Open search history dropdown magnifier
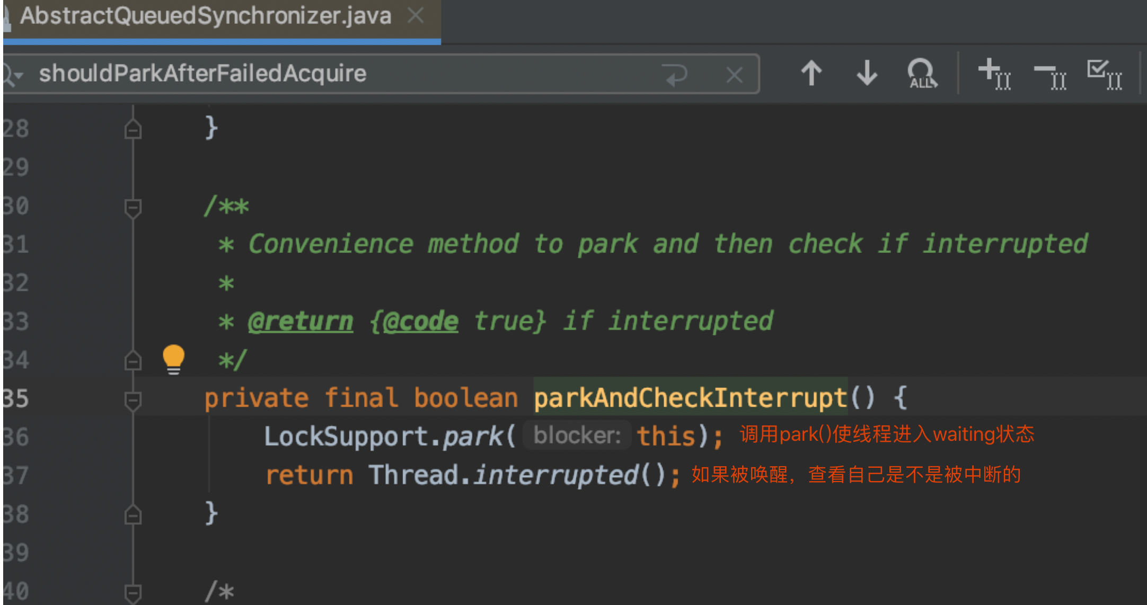 point(12,74)
